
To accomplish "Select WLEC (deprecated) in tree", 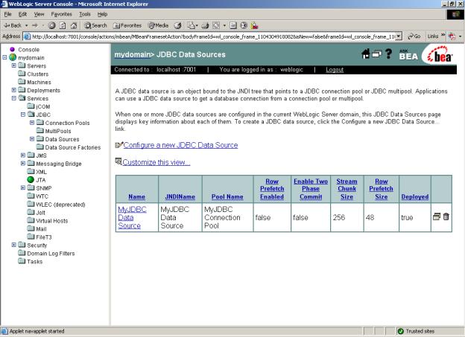I will coord(60,205).
